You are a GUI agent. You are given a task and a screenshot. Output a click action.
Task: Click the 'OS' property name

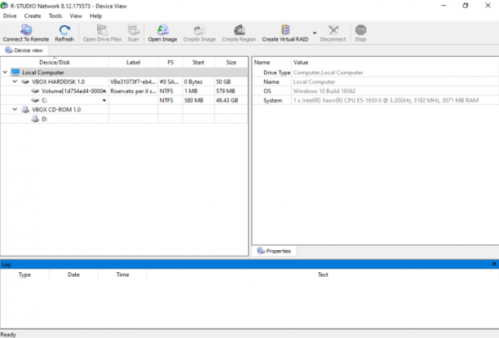[267, 91]
